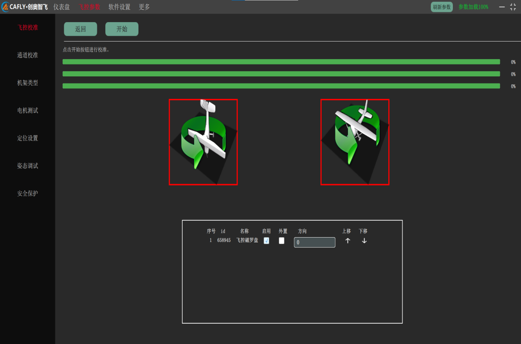The height and width of the screenshot is (344, 521).
Task: Click the 返回 button
Action: [80, 29]
